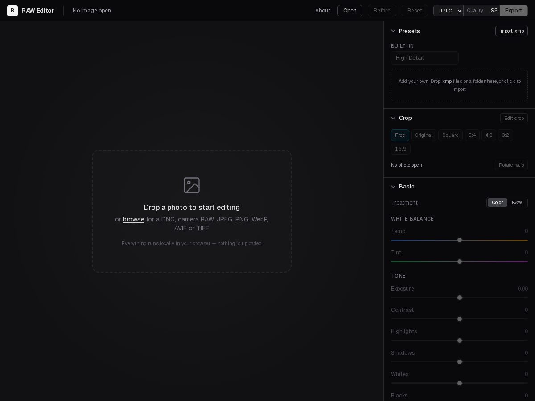535x401 pixels.
Task: Select the Free crop ratio
Action: pyautogui.click(x=400, y=135)
